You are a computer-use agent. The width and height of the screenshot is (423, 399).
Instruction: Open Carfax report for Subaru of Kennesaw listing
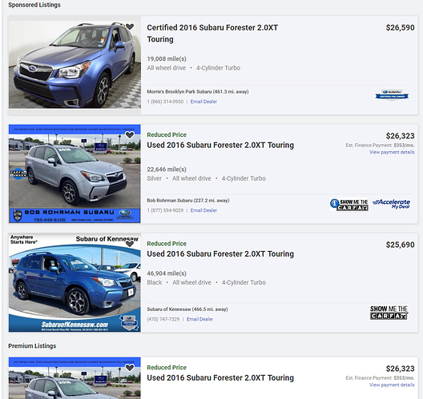(389, 313)
